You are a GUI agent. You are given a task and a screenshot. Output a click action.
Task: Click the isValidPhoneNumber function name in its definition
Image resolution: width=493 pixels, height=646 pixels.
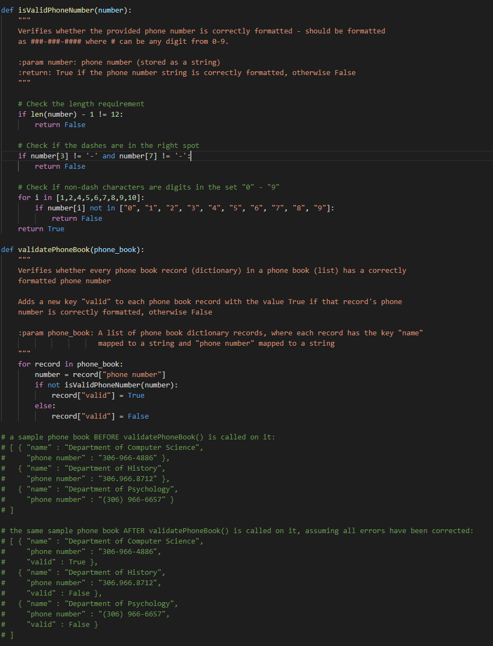coord(56,10)
